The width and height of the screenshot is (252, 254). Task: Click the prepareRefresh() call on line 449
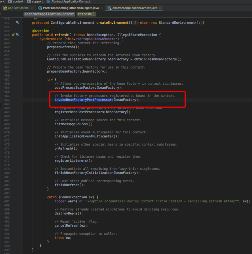(x=63, y=47)
